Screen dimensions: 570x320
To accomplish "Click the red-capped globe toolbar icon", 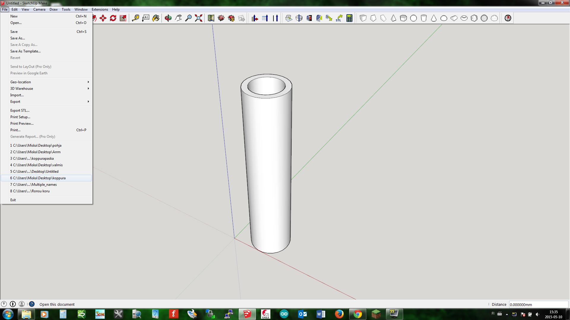I will click(x=508, y=18).
